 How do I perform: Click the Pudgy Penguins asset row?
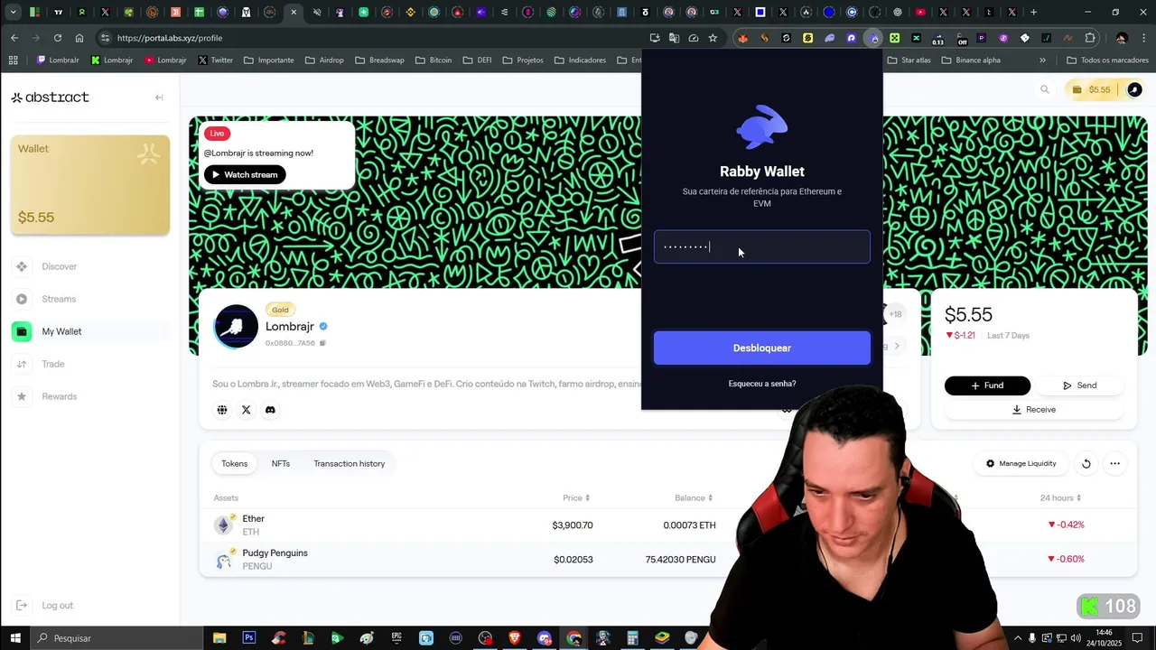[668, 559]
